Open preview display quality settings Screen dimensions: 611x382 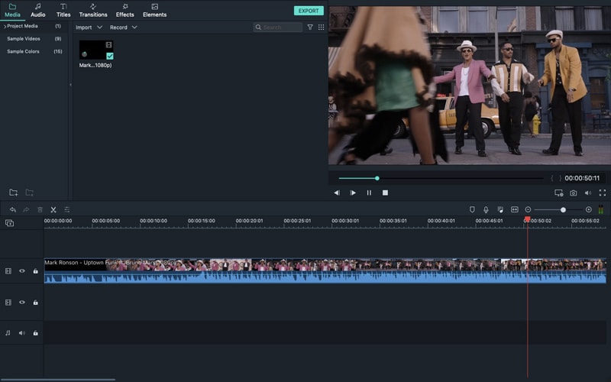click(559, 193)
